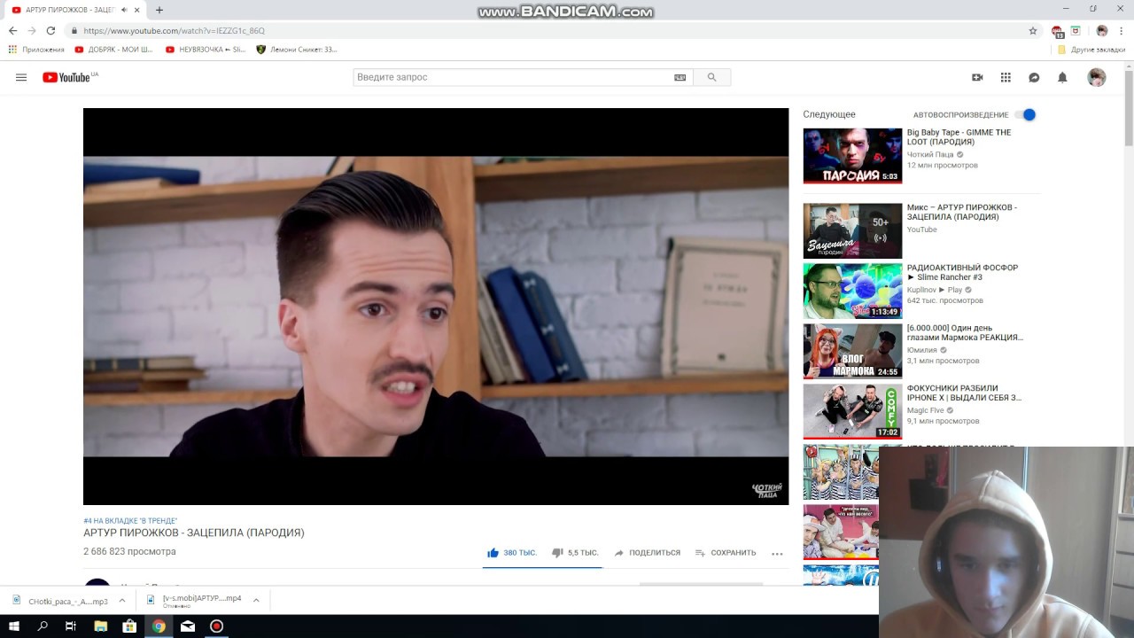Screen dimensions: 1134x638
Task: Open the ДОБРЯК - МОЙ Ш... bookmark
Action: [x=114, y=50]
